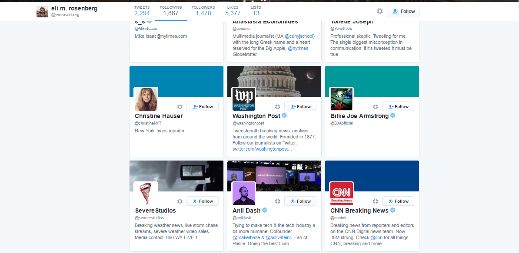Open gear menu on SevereStudios card
The height and width of the screenshot is (253, 519).
(180, 201)
